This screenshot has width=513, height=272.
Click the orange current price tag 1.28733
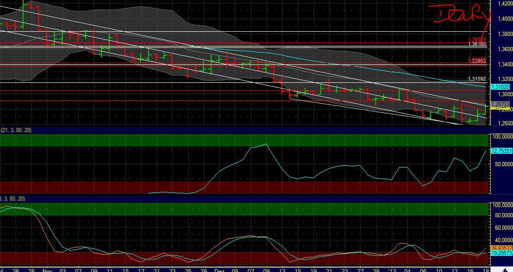click(500, 104)
